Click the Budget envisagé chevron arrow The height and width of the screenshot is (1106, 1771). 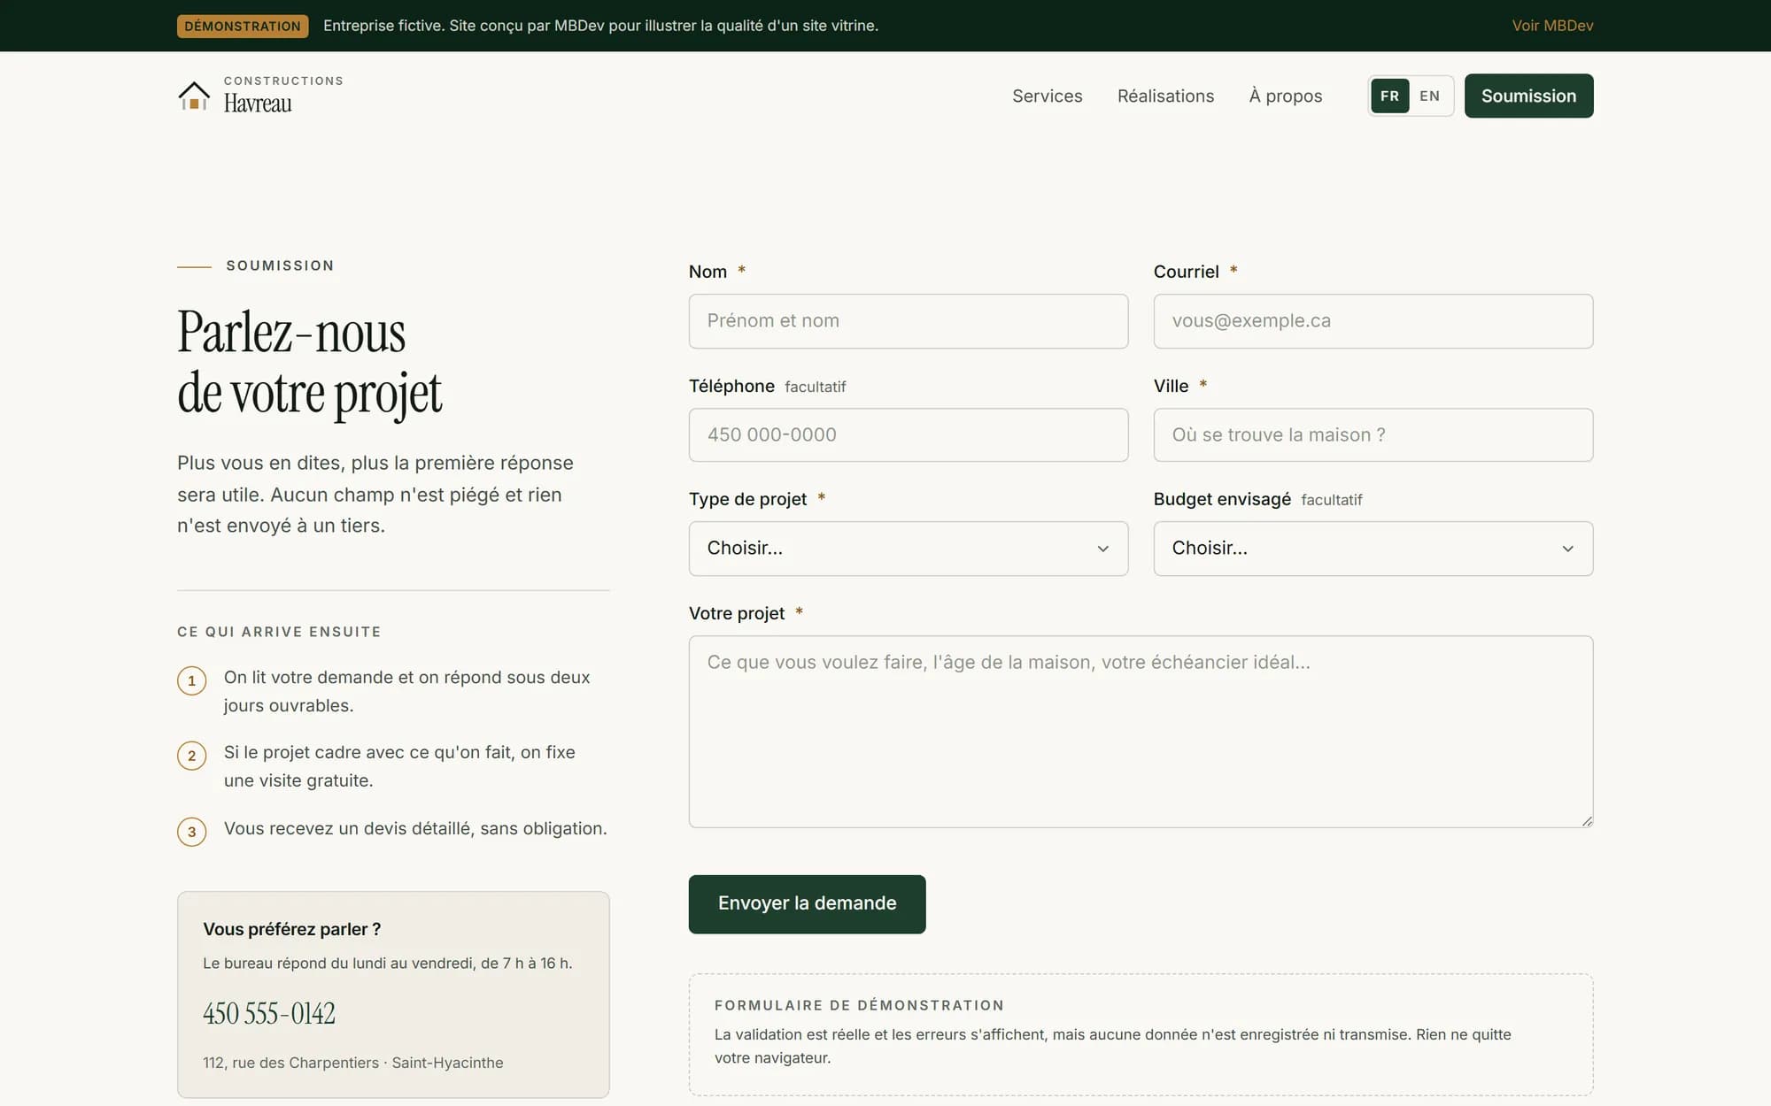pyautogui.click(x=1567, y=549)
